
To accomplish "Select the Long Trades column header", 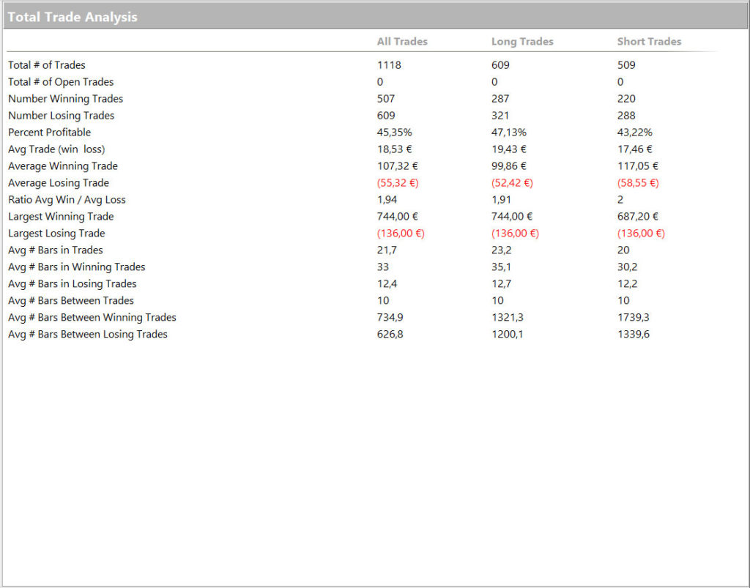I will click(522, 42).
